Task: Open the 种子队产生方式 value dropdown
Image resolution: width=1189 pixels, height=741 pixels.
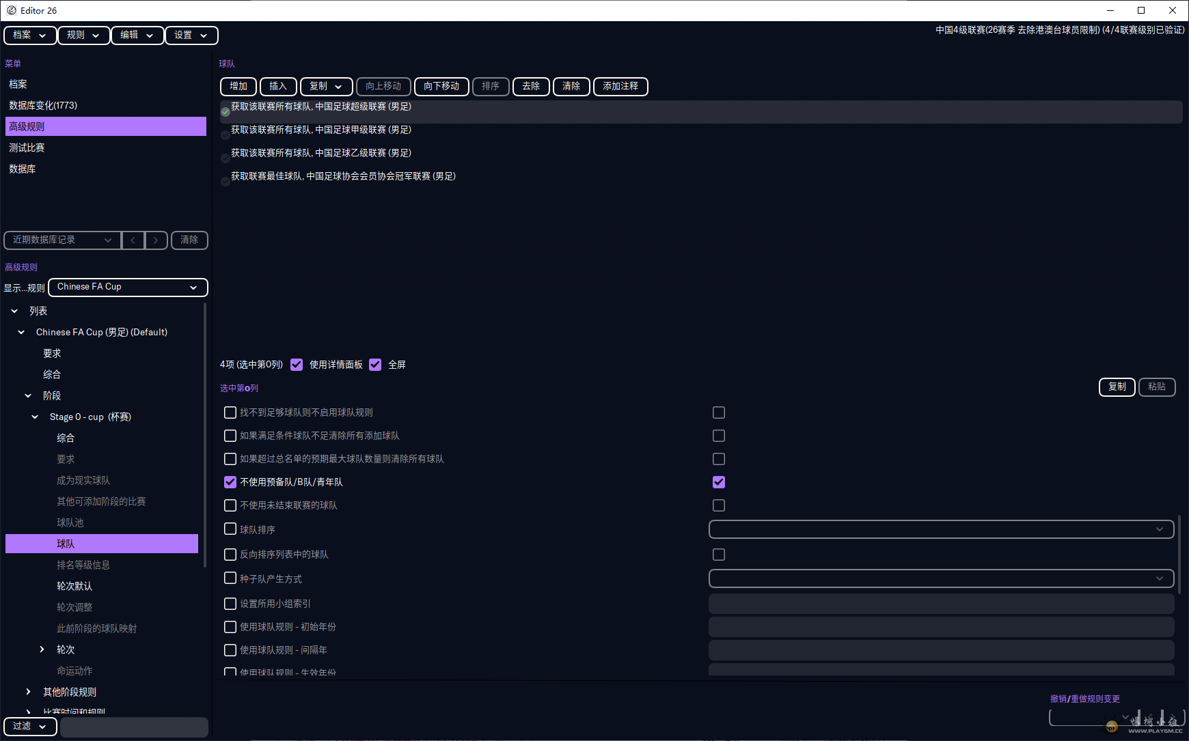Action: [x=941, y=578]
